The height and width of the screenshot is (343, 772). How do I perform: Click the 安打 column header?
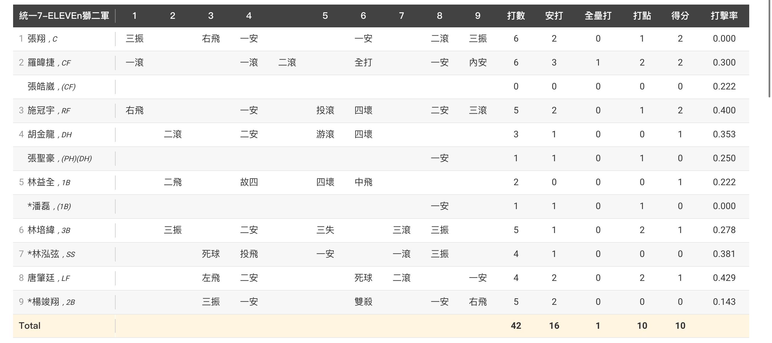(554, 16)
